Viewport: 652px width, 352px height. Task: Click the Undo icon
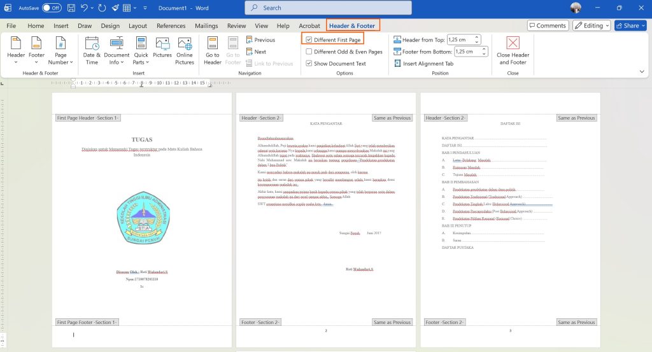click(85, 8)
